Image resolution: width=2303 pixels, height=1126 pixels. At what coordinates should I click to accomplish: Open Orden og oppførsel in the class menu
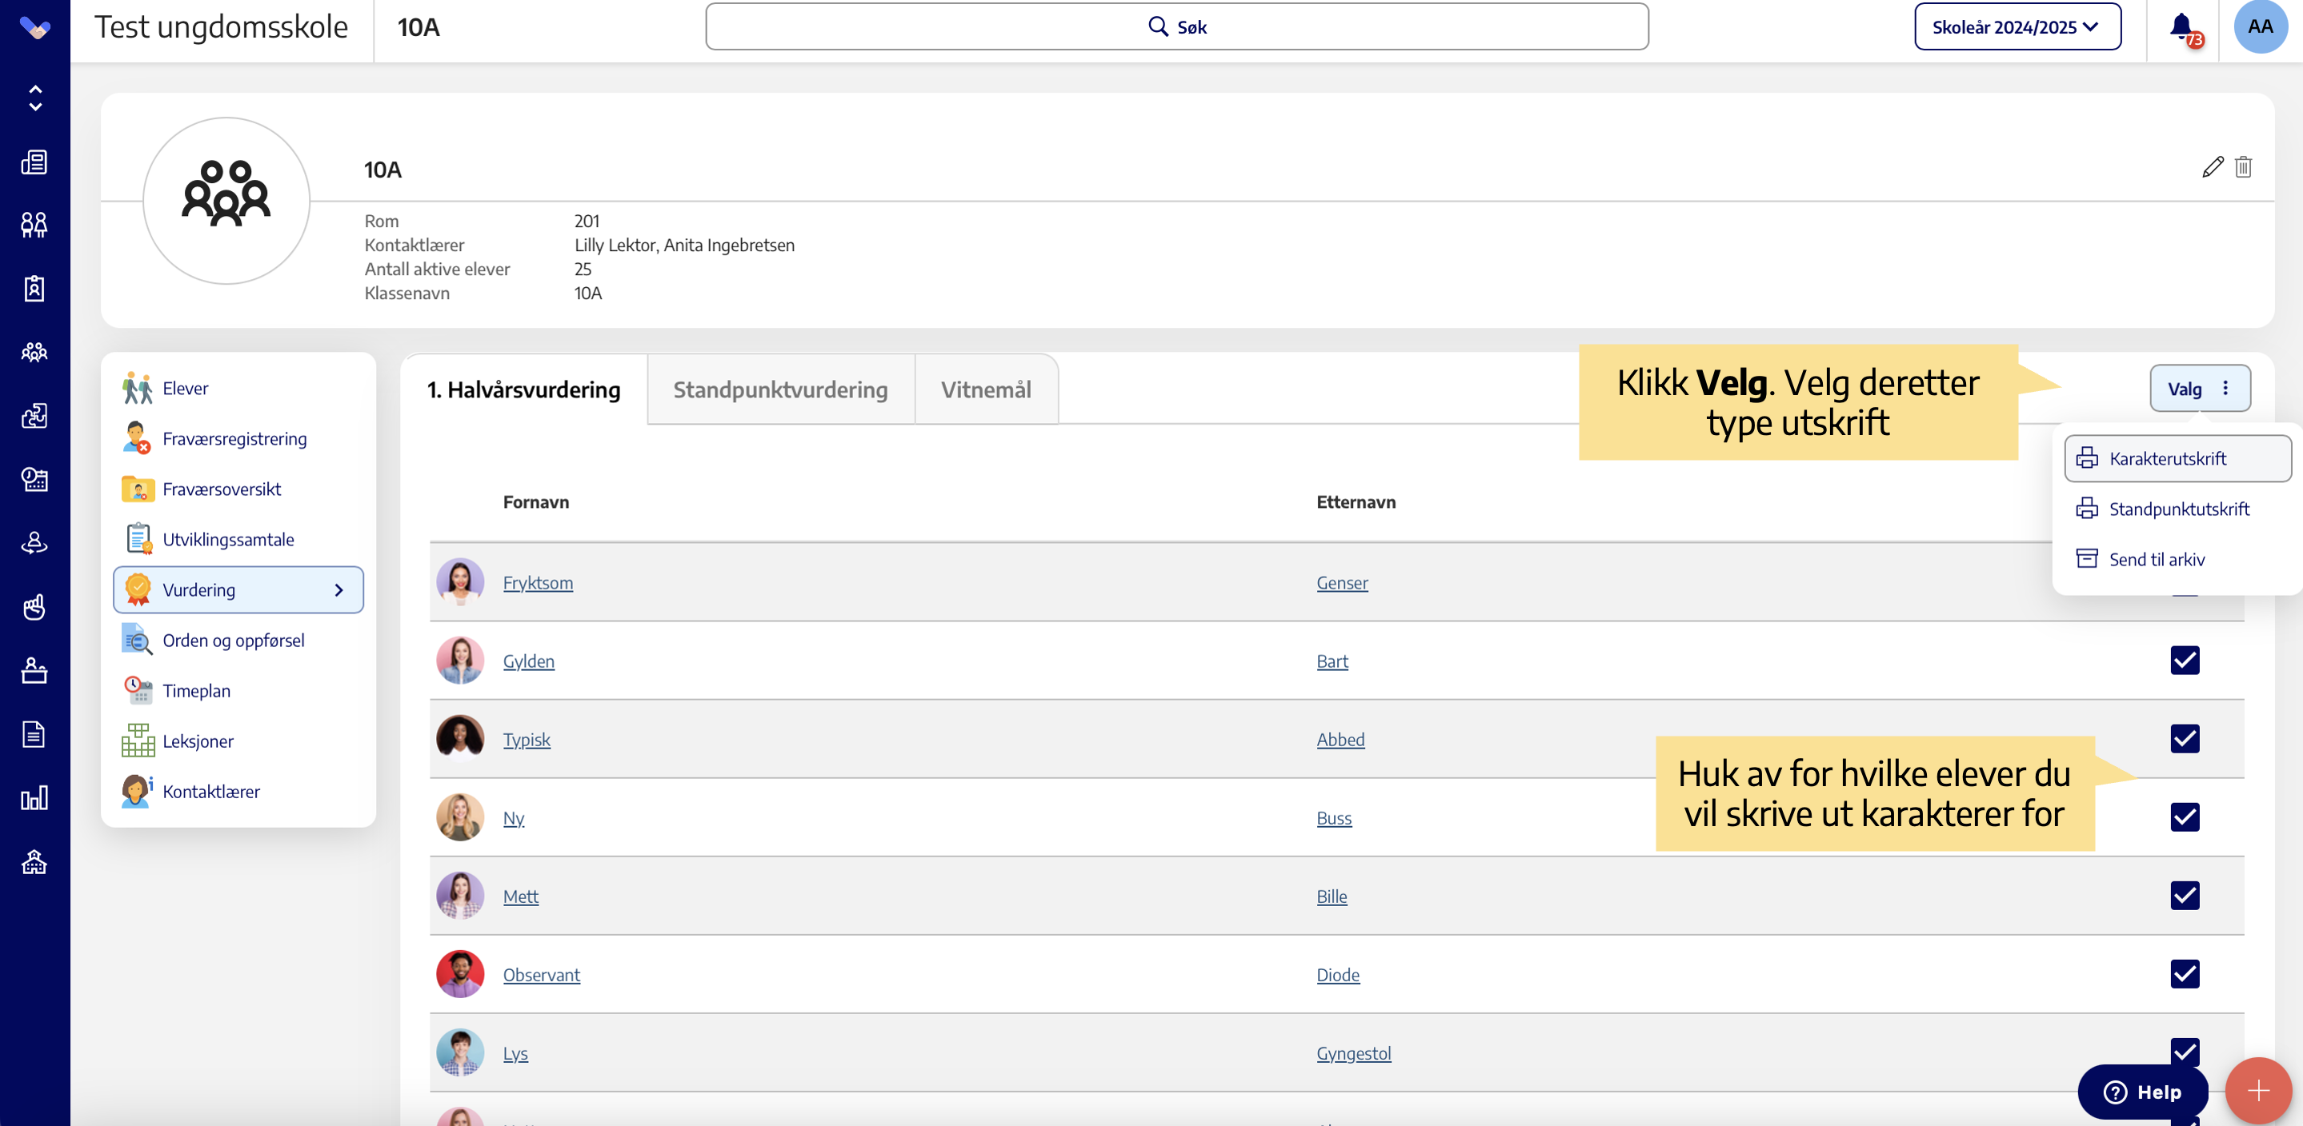(x=238, y=640)
